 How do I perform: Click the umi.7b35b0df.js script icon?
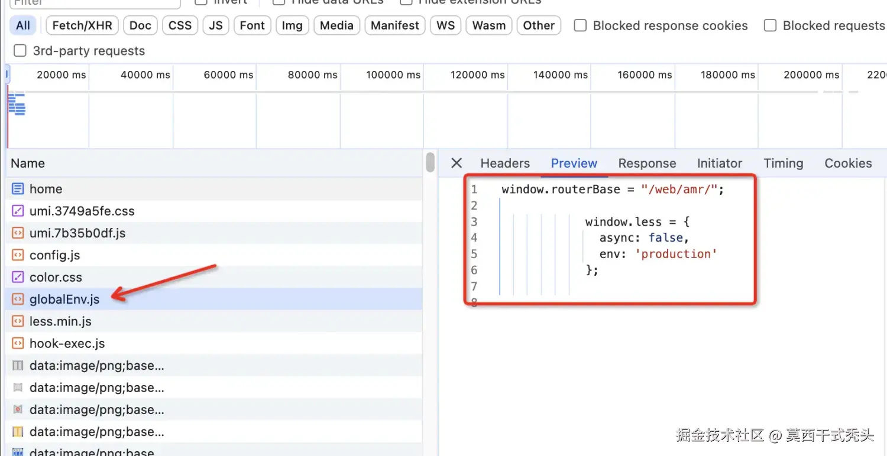[x=18, y=233]
